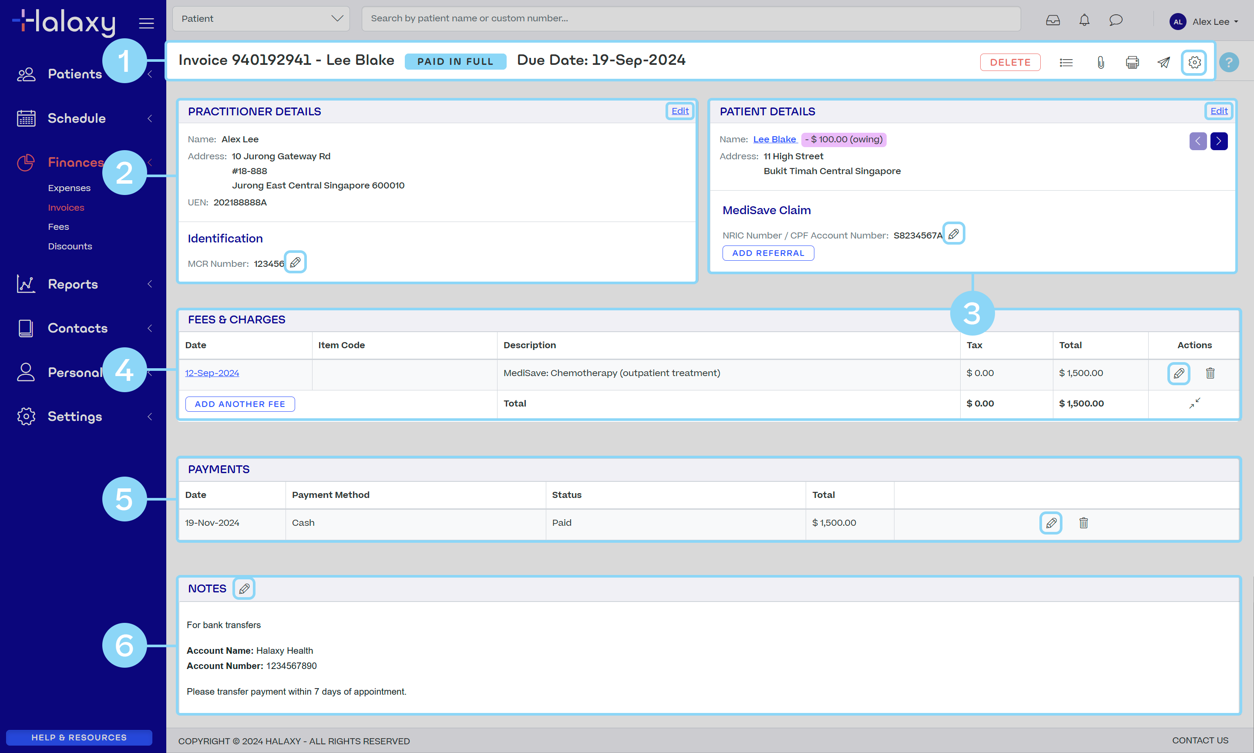Expand the Contacts menu chevron
The height and width of the screenshot is (753, 1254).
150,328
